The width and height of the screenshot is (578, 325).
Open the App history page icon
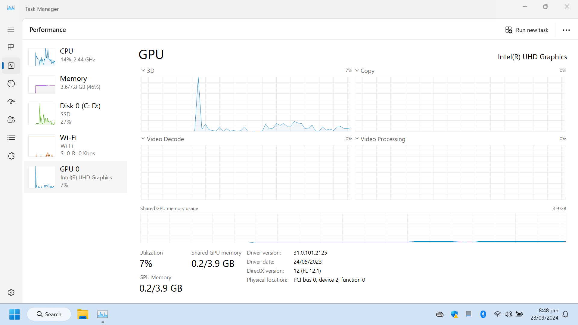[11, 84]
